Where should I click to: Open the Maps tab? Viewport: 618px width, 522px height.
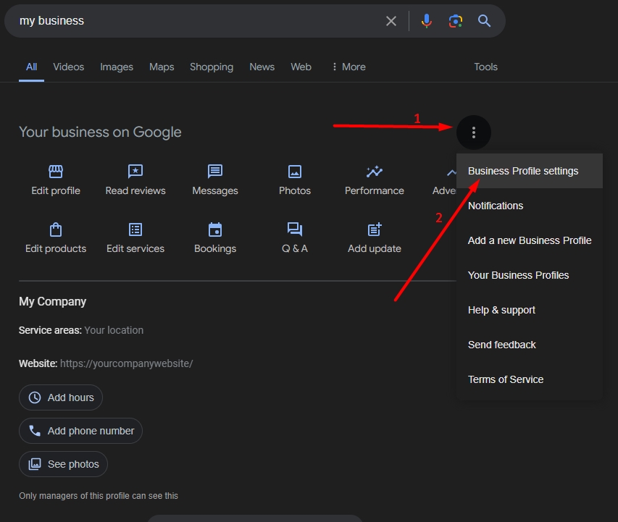point(162,67)
